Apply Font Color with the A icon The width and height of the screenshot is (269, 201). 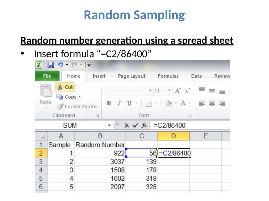(183, 103)
